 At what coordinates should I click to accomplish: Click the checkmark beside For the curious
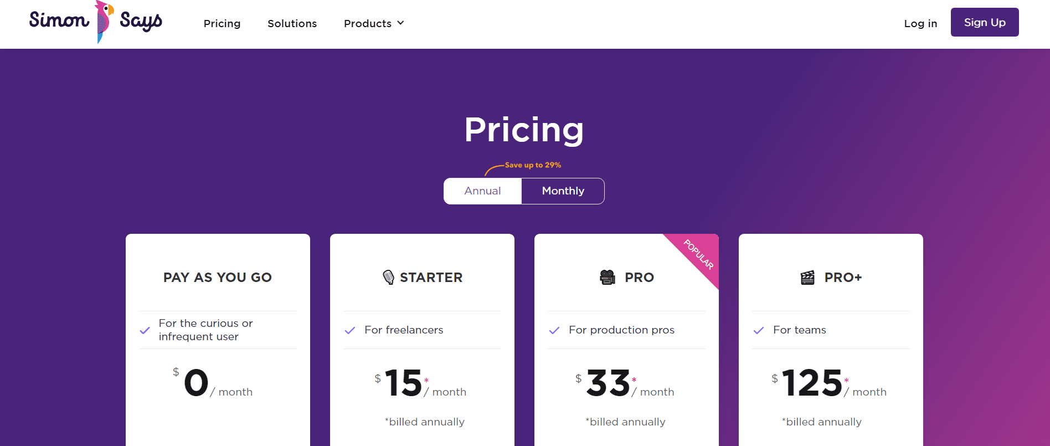pyautogui.click(x=145, y=330)
